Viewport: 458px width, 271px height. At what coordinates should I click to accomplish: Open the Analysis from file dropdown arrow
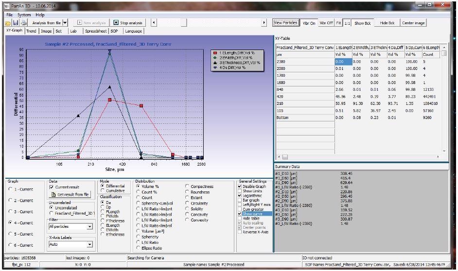(x=65, y=23)
